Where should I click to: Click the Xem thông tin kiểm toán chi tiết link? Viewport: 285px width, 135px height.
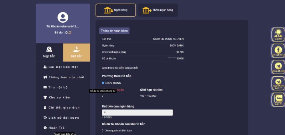120,68
